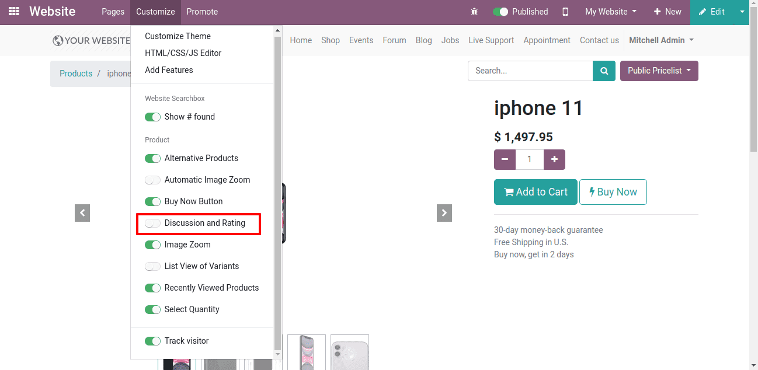Click the Your Website globe logo
The height and width of the screenshot is (370, 758).
point(91,40)
